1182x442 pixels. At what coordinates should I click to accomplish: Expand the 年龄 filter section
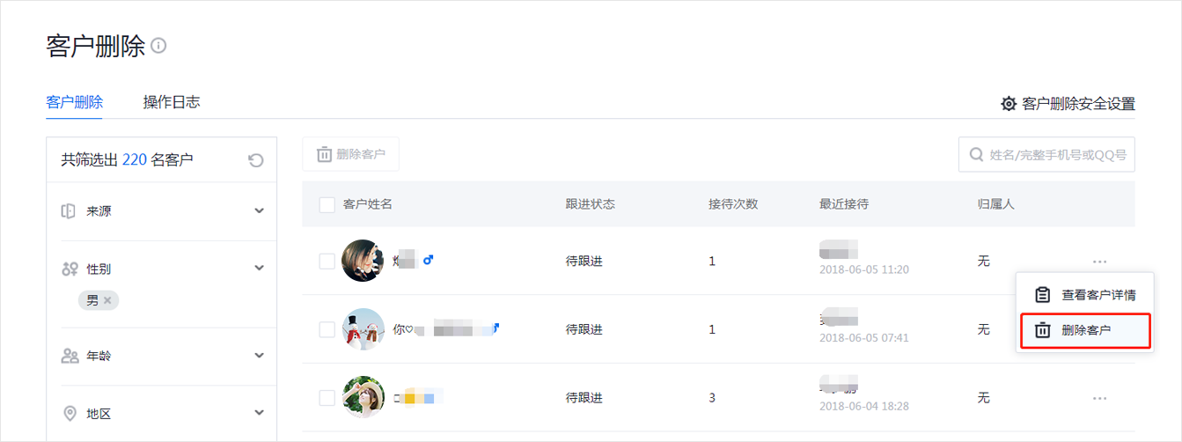[x=259, y=356]
